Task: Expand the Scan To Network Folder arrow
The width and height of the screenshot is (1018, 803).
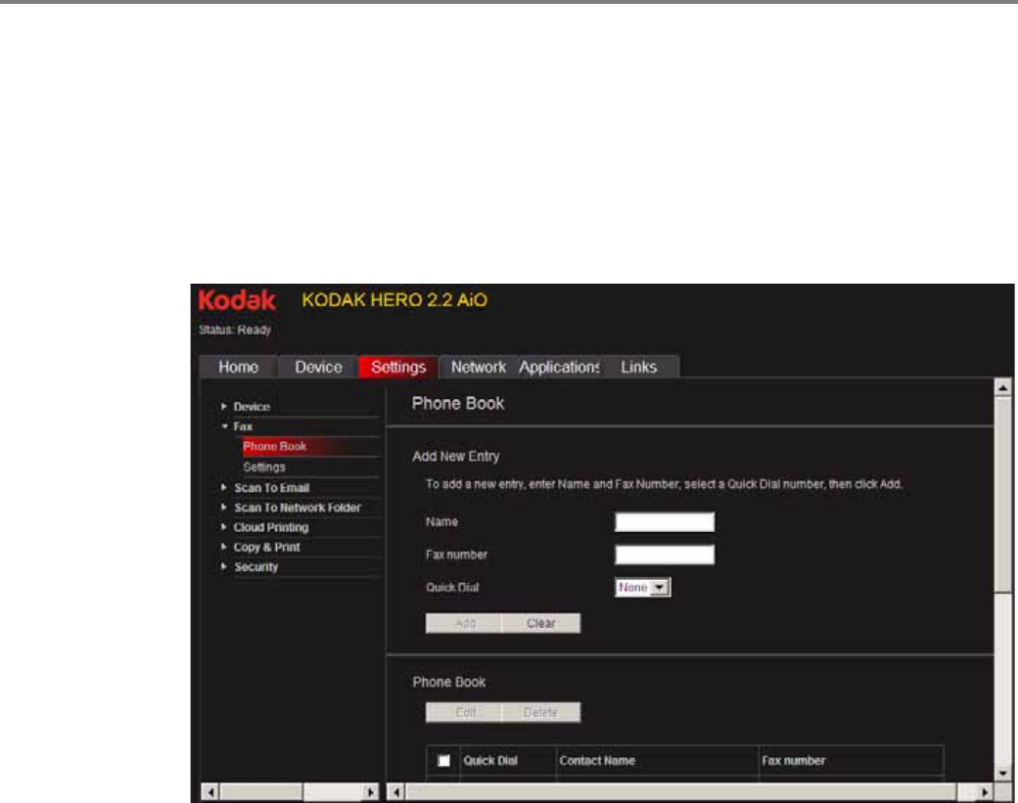Action: pos(223,508)
